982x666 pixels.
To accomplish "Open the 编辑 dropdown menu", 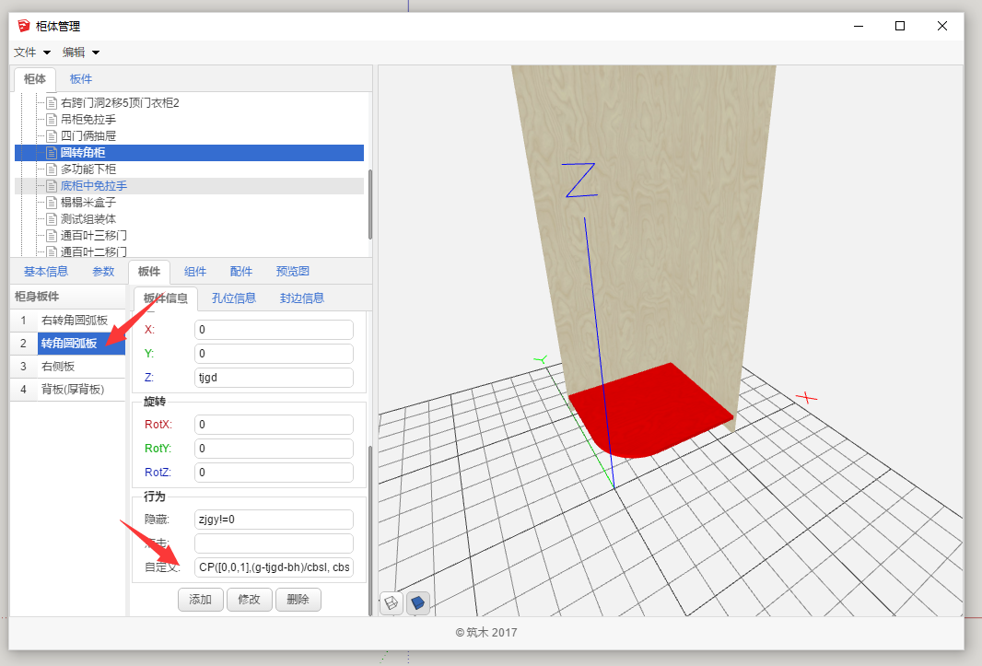I will [x=81, y=53].
